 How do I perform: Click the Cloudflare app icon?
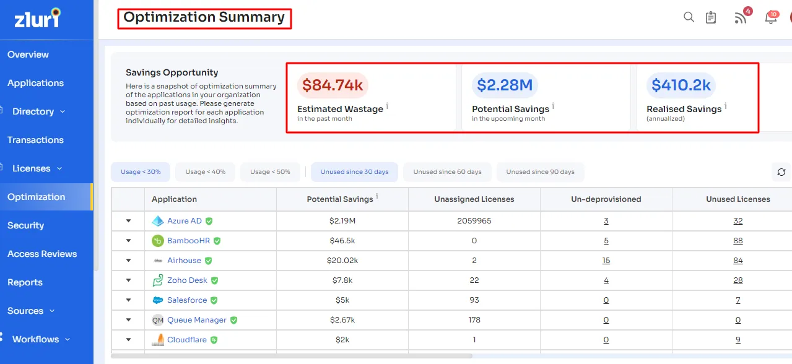(157, 340)
